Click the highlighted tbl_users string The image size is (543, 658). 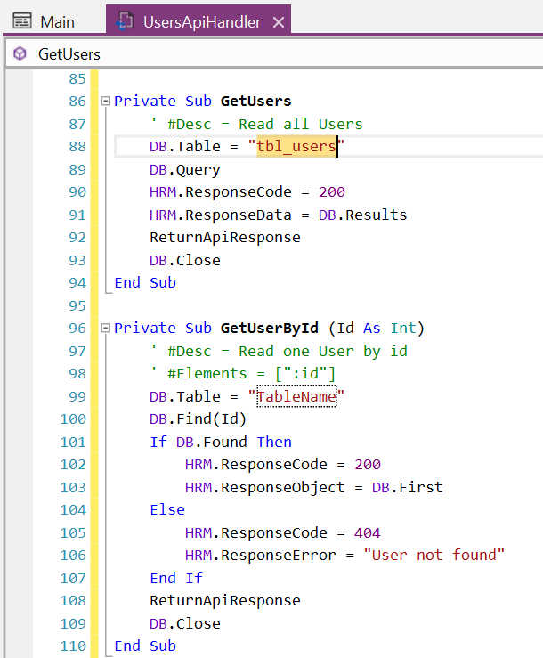[x=296, y=146]
